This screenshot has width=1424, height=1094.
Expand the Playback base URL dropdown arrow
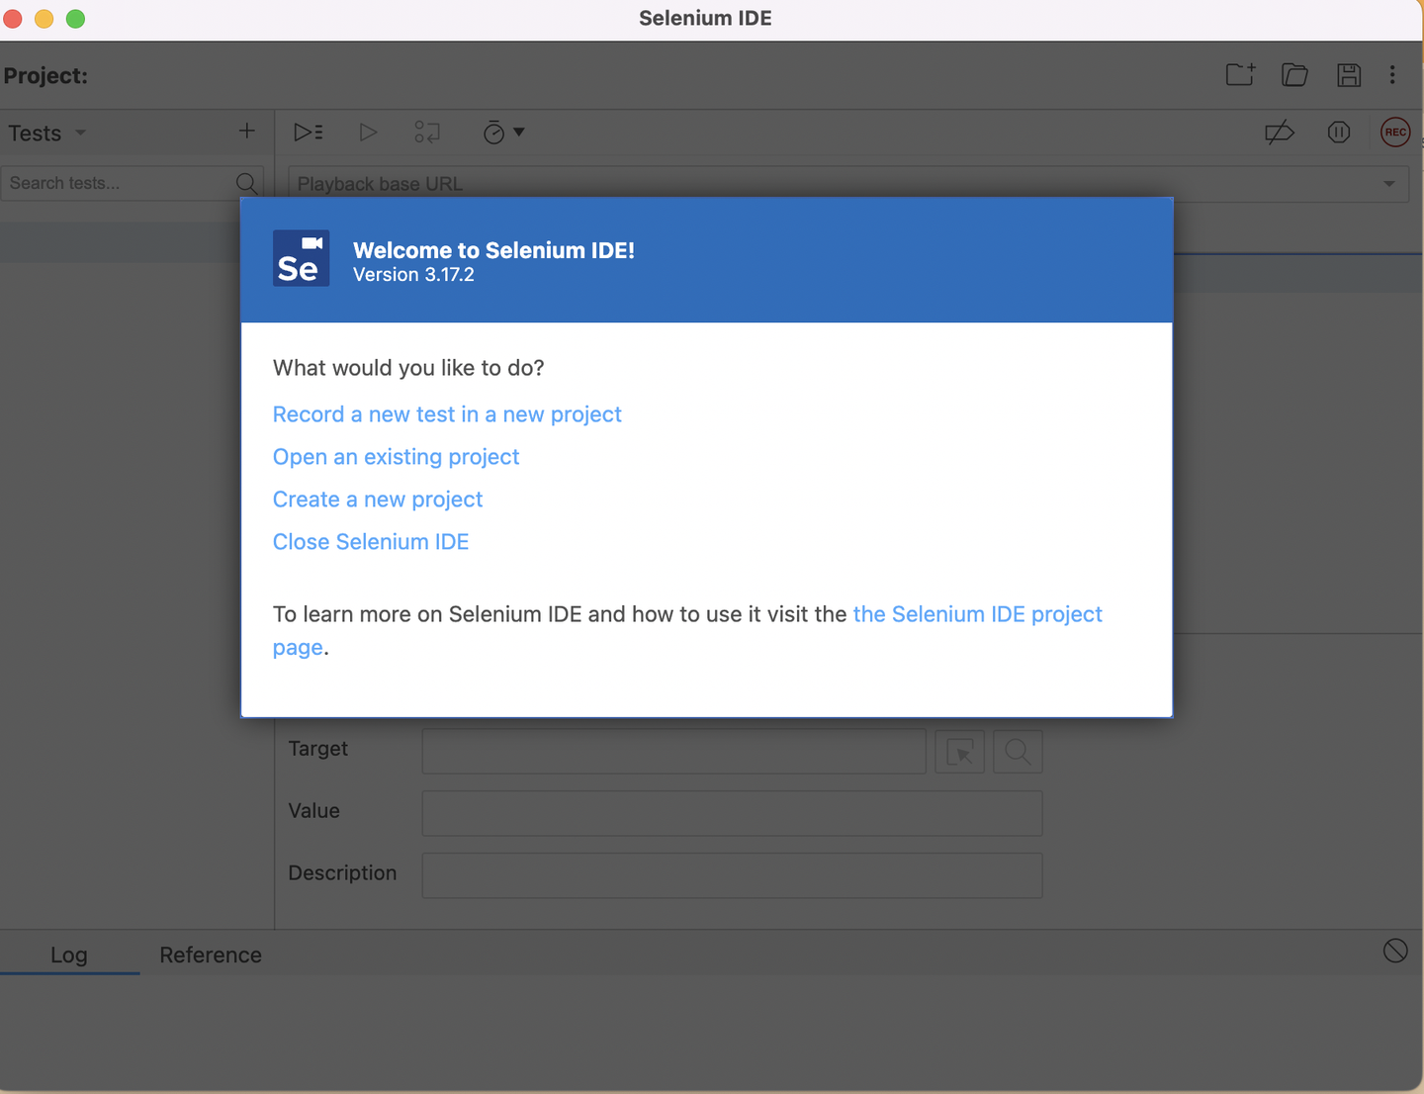coord(1388,184)
